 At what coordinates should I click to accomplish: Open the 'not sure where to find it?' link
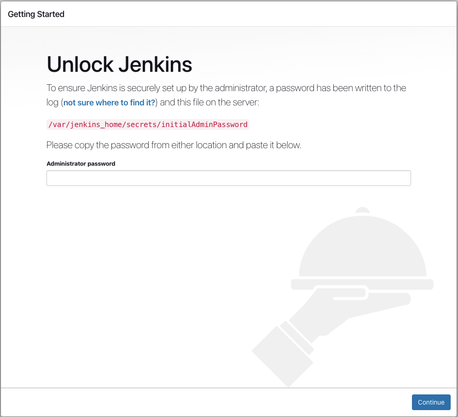[x=109, y=103]
